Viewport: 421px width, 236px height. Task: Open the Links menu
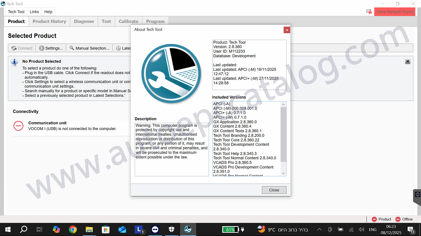34,12
